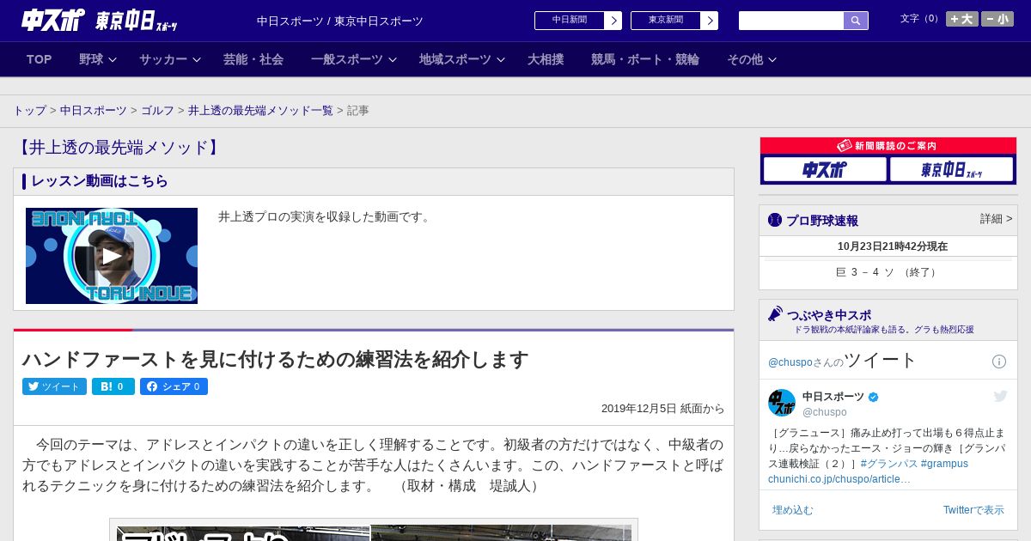Click the article image at page bottom
The width and height of the screenshot is (1031, 541).
pos(374,532)
